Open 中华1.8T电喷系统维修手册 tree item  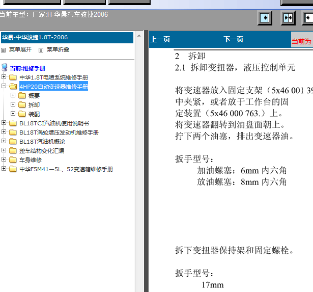54,77
